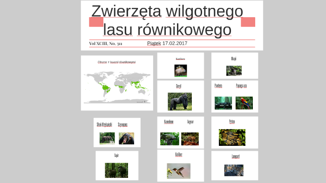Viewport: 326px width, 183px height.
Task: Click the 'Goryl' label
Action: click(178, 86)
